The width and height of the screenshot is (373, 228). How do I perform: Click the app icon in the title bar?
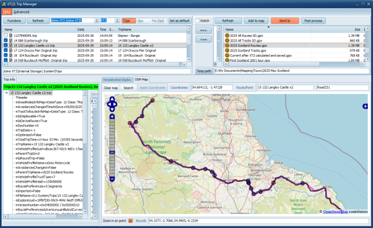pyautogui.click(x=4, y=4)
